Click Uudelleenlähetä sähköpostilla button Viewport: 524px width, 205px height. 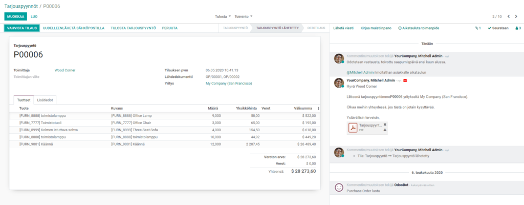click(x=74, y=28)
